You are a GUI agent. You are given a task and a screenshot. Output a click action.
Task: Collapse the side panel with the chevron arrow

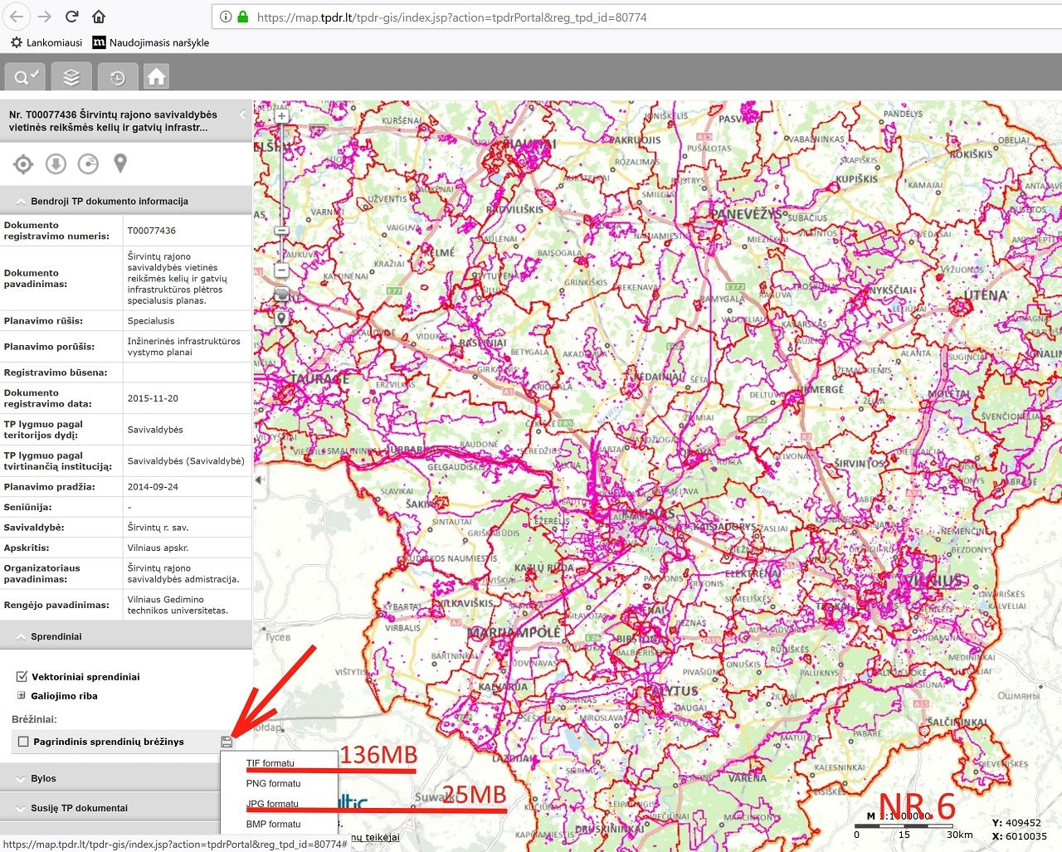tap(242, 114)
